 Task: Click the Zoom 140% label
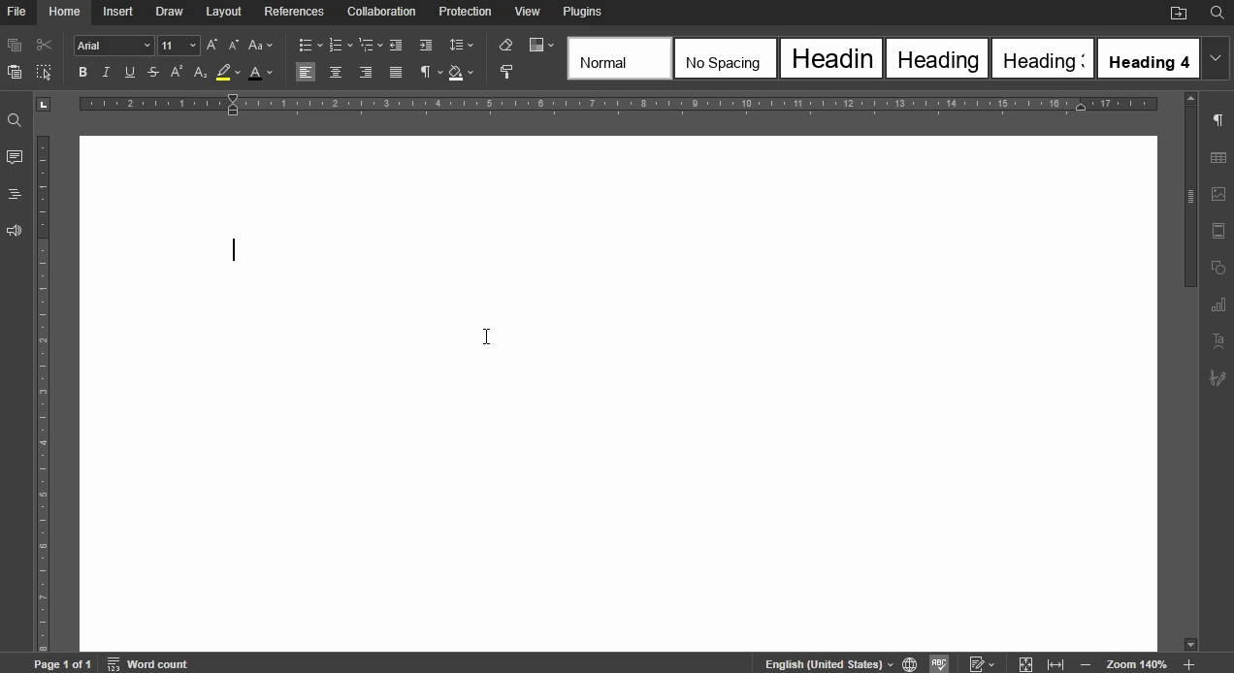[x=1136, y=664]
